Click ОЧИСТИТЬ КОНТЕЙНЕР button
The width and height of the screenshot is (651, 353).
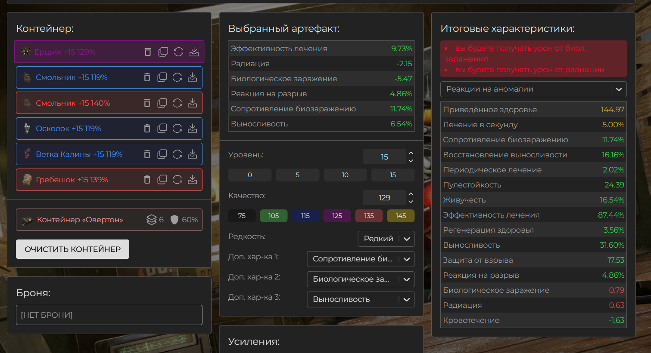(72, 249)
